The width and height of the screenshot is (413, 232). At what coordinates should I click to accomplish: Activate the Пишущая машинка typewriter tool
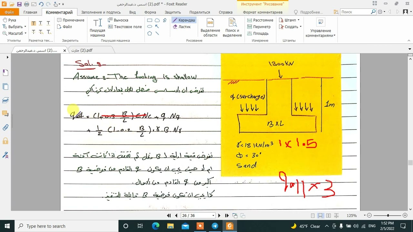pos(97,28)
